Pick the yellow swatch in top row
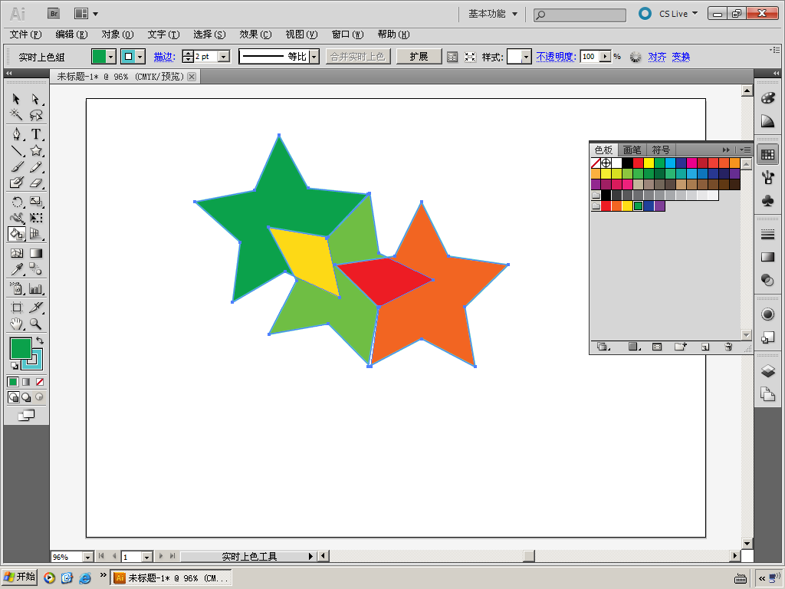 (649, 163)
